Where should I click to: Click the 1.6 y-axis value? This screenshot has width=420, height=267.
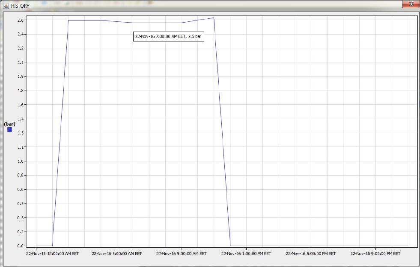point(21,105)
